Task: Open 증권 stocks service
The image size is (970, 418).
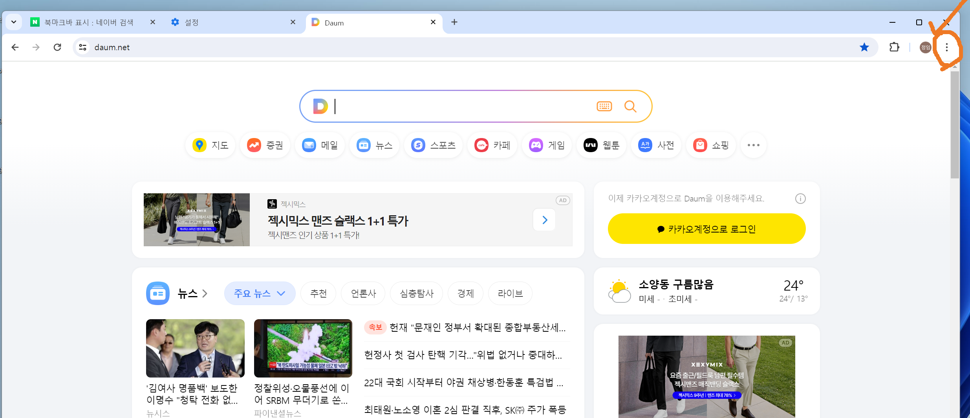Action: pyautogui.click(x=265, y=145)
